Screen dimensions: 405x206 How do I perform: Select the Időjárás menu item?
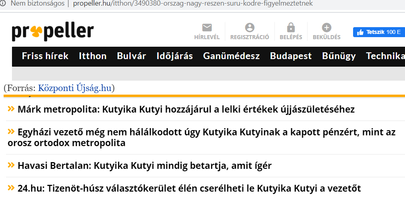tap(175, 56)
